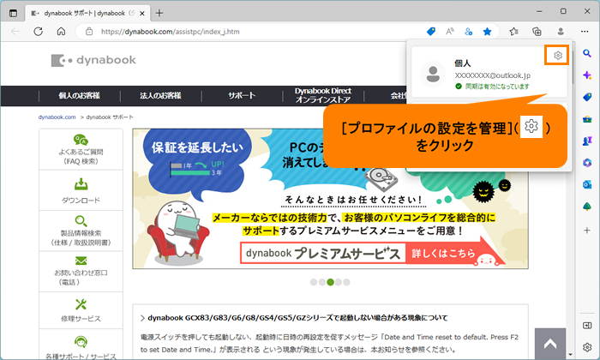This screenshot has height=360, width=600.
Task: Open 各種サポート/サービス section
Action: pyautogui.click(x=81, y=346)
